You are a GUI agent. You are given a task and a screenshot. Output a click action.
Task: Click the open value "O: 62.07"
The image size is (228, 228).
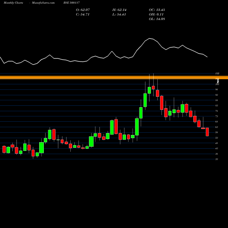point(83,10)
